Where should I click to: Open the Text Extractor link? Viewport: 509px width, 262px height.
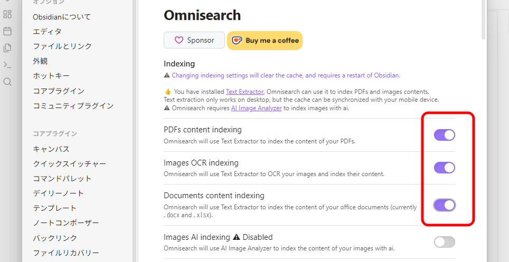tap(244, 92)
